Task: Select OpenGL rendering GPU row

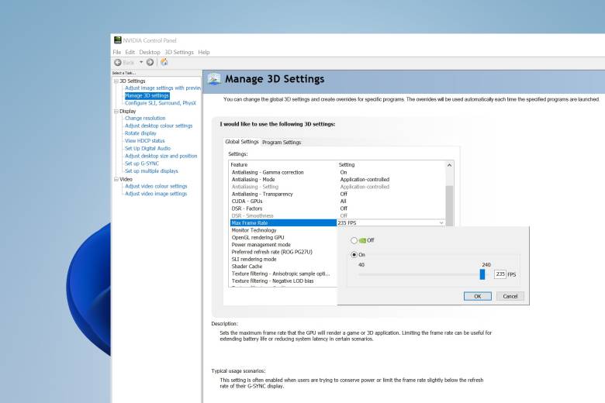Action: coord(283,238)
